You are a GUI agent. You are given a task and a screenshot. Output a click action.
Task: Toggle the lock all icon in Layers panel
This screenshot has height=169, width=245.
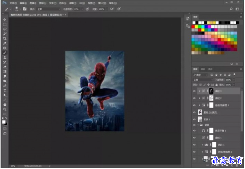click(x=216, y=85)
